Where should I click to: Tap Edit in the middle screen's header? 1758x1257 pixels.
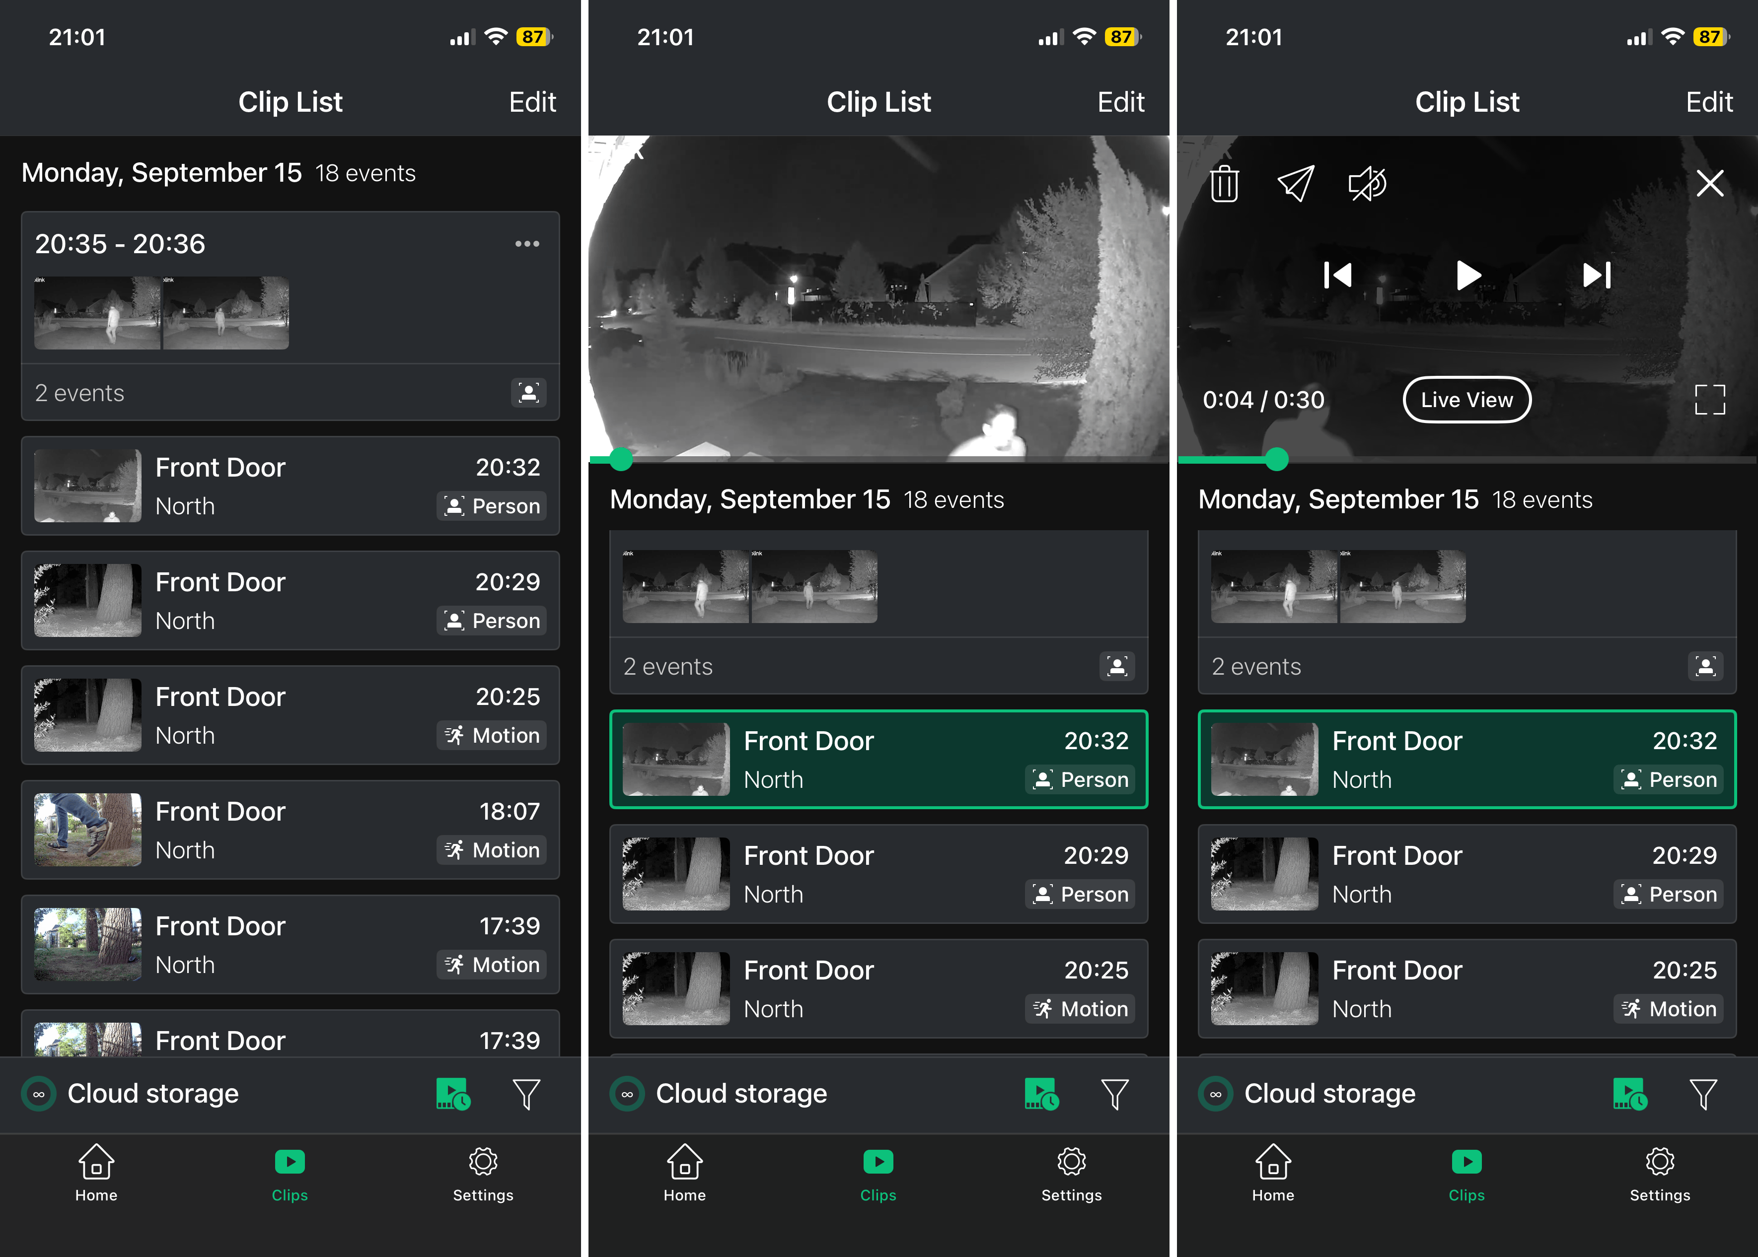[1120, 102]
